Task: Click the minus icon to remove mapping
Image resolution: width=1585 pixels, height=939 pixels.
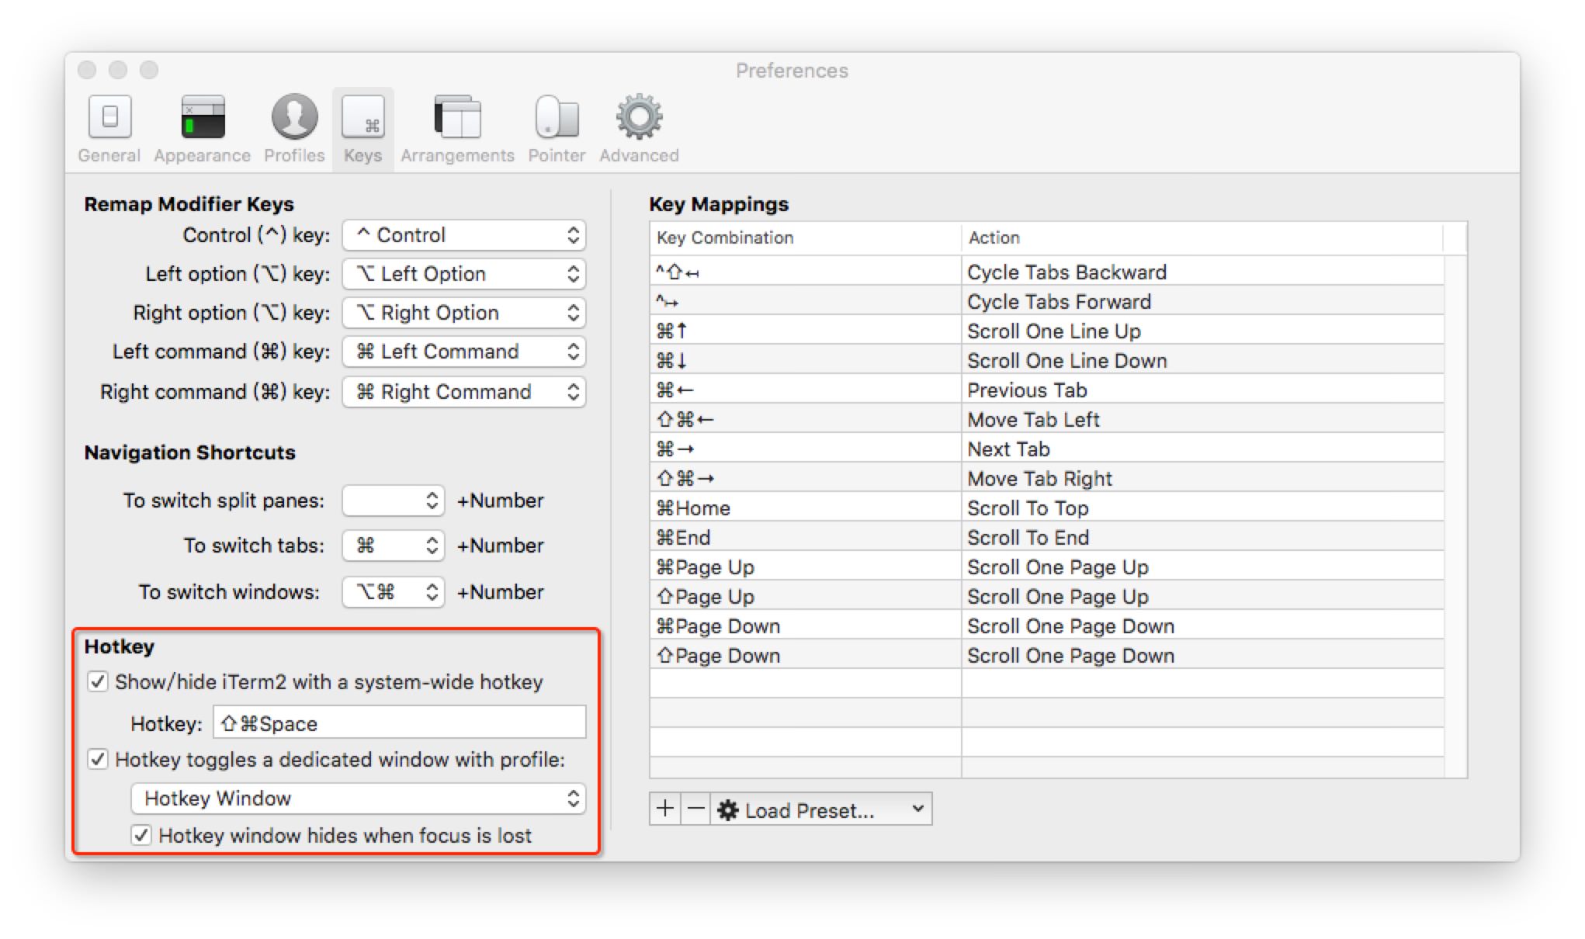Action: 696,809
